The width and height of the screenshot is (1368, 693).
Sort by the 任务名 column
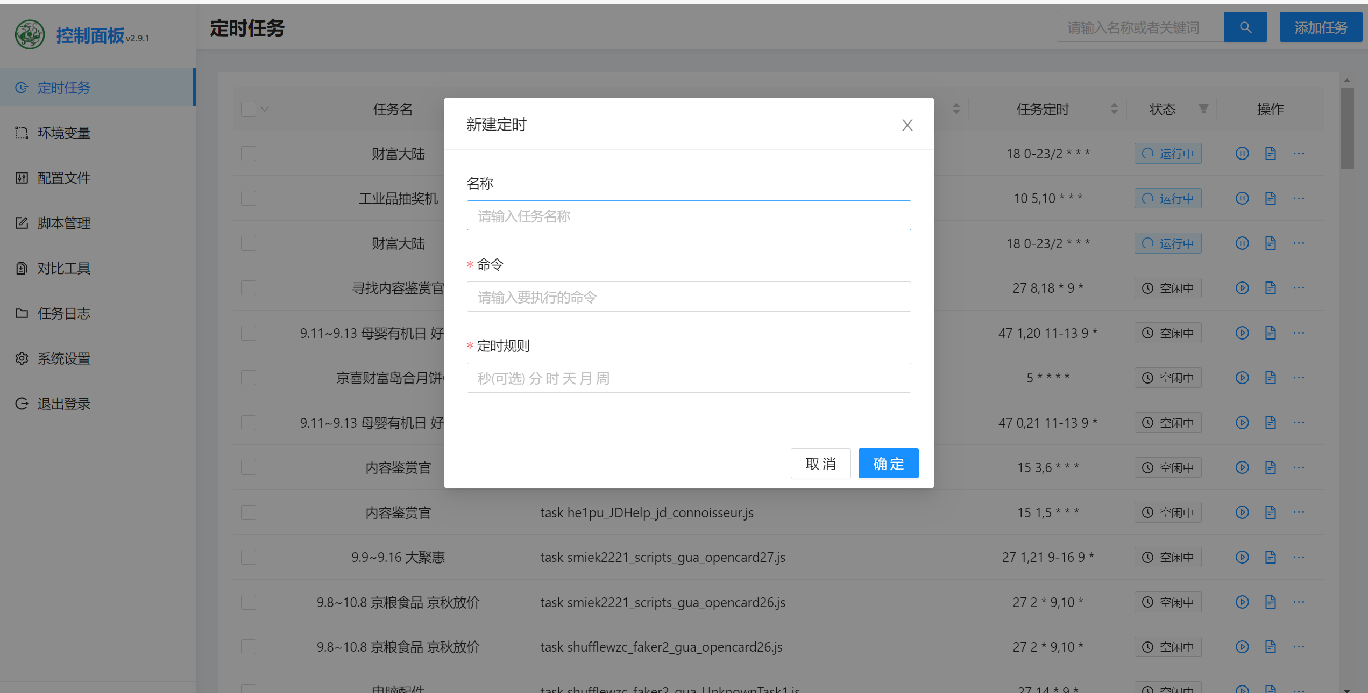(956, 109)
